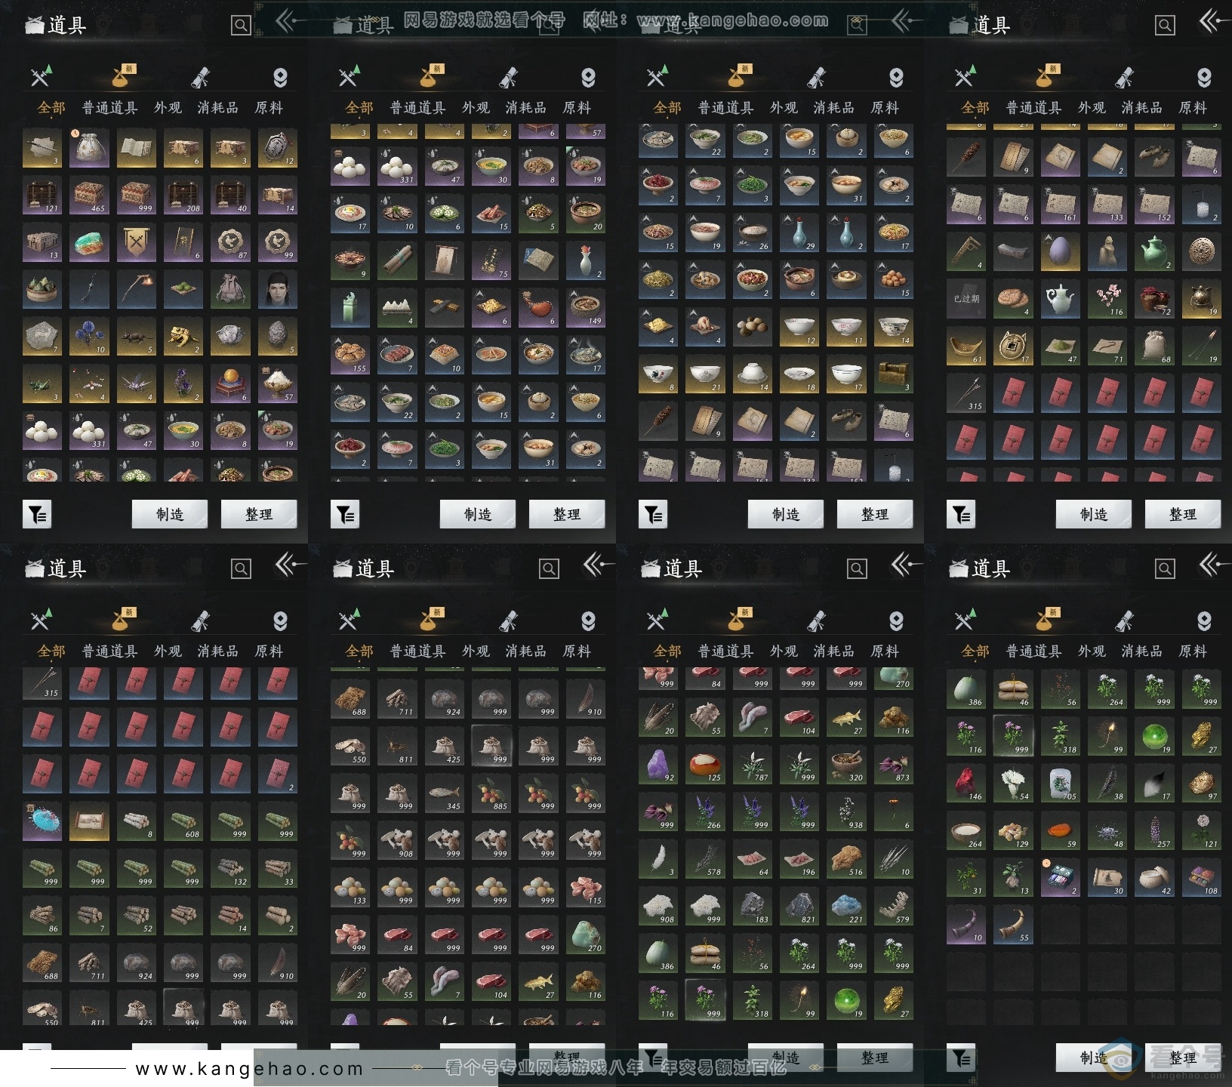1232x1087 pixels.
Task: Open the scroll category icon in top-left panel
Action: coord(200,77)
